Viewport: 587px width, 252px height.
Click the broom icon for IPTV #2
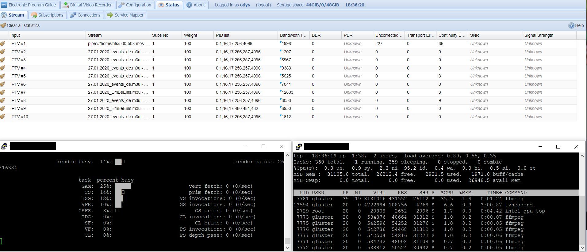pos(3,52)
